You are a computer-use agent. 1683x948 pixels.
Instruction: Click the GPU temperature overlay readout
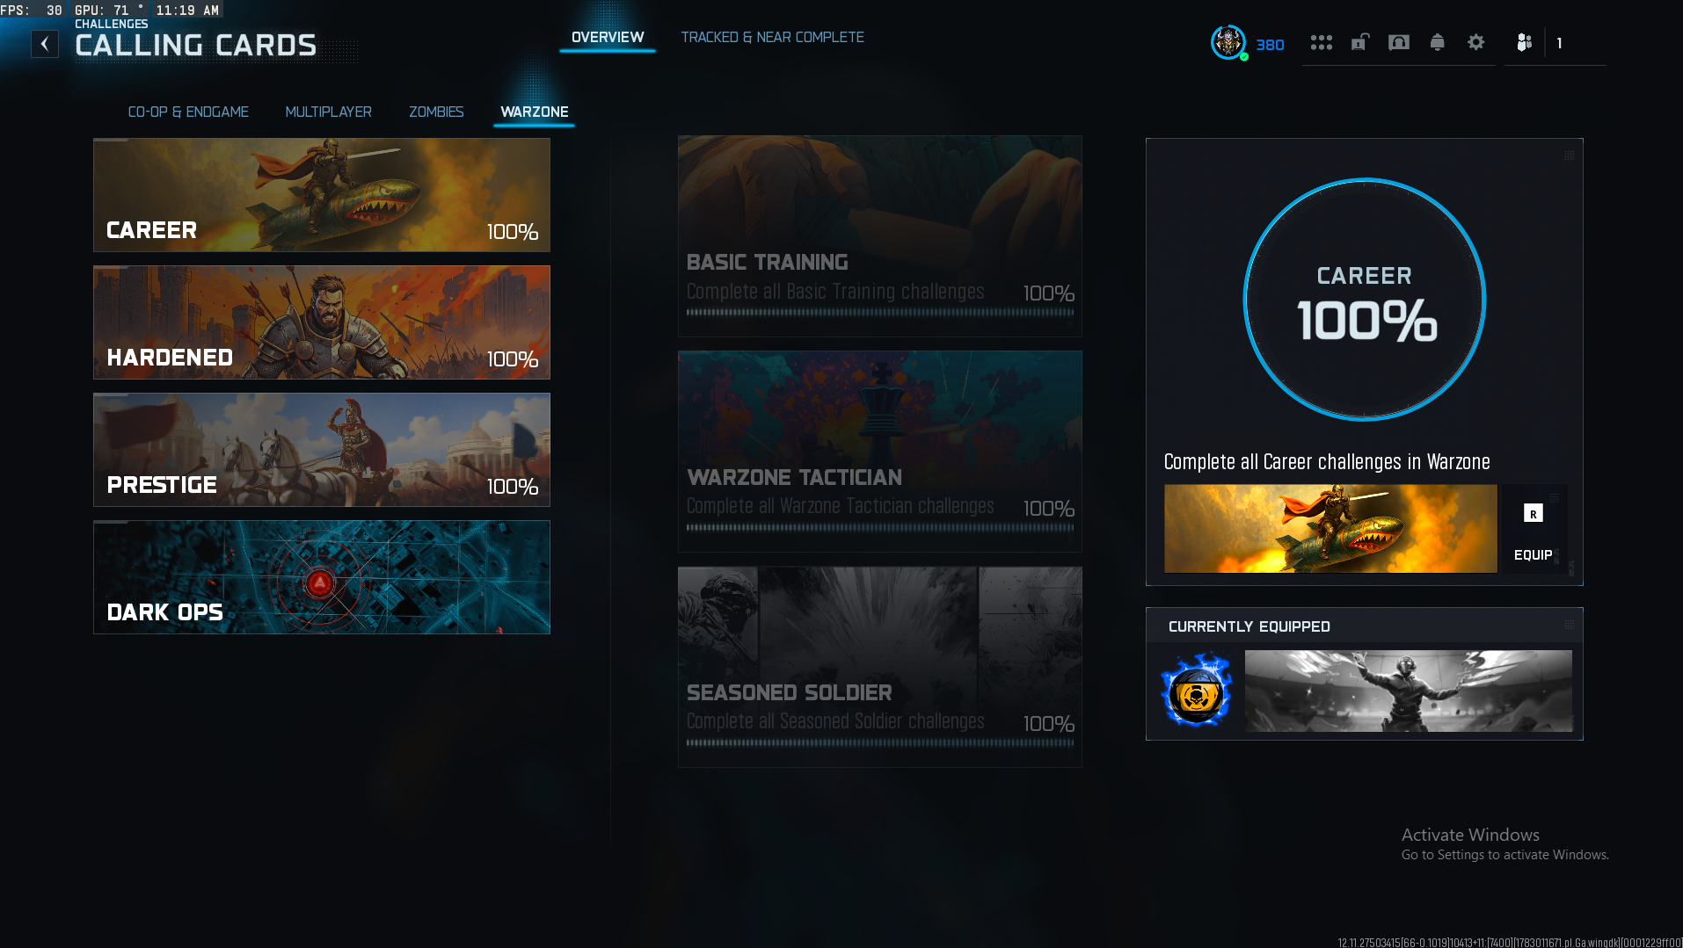pos(109,11)
